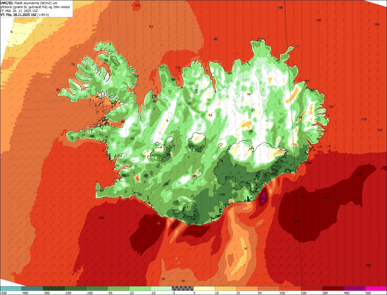Click the 50 to 100 dark orange legend swatch
This screenshot has width=387, height=295.
click(x=268, y=288)
